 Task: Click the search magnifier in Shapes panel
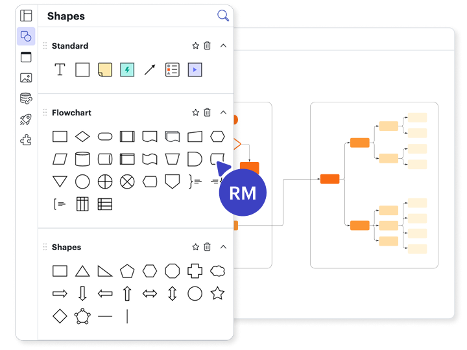222,16
